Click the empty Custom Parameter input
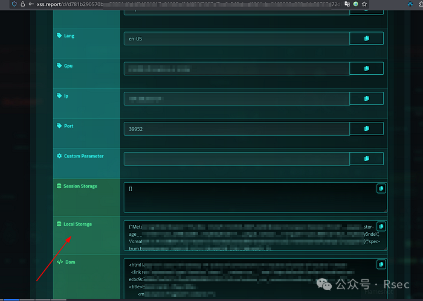Screen dimensions: 423x301 point(236,159)
